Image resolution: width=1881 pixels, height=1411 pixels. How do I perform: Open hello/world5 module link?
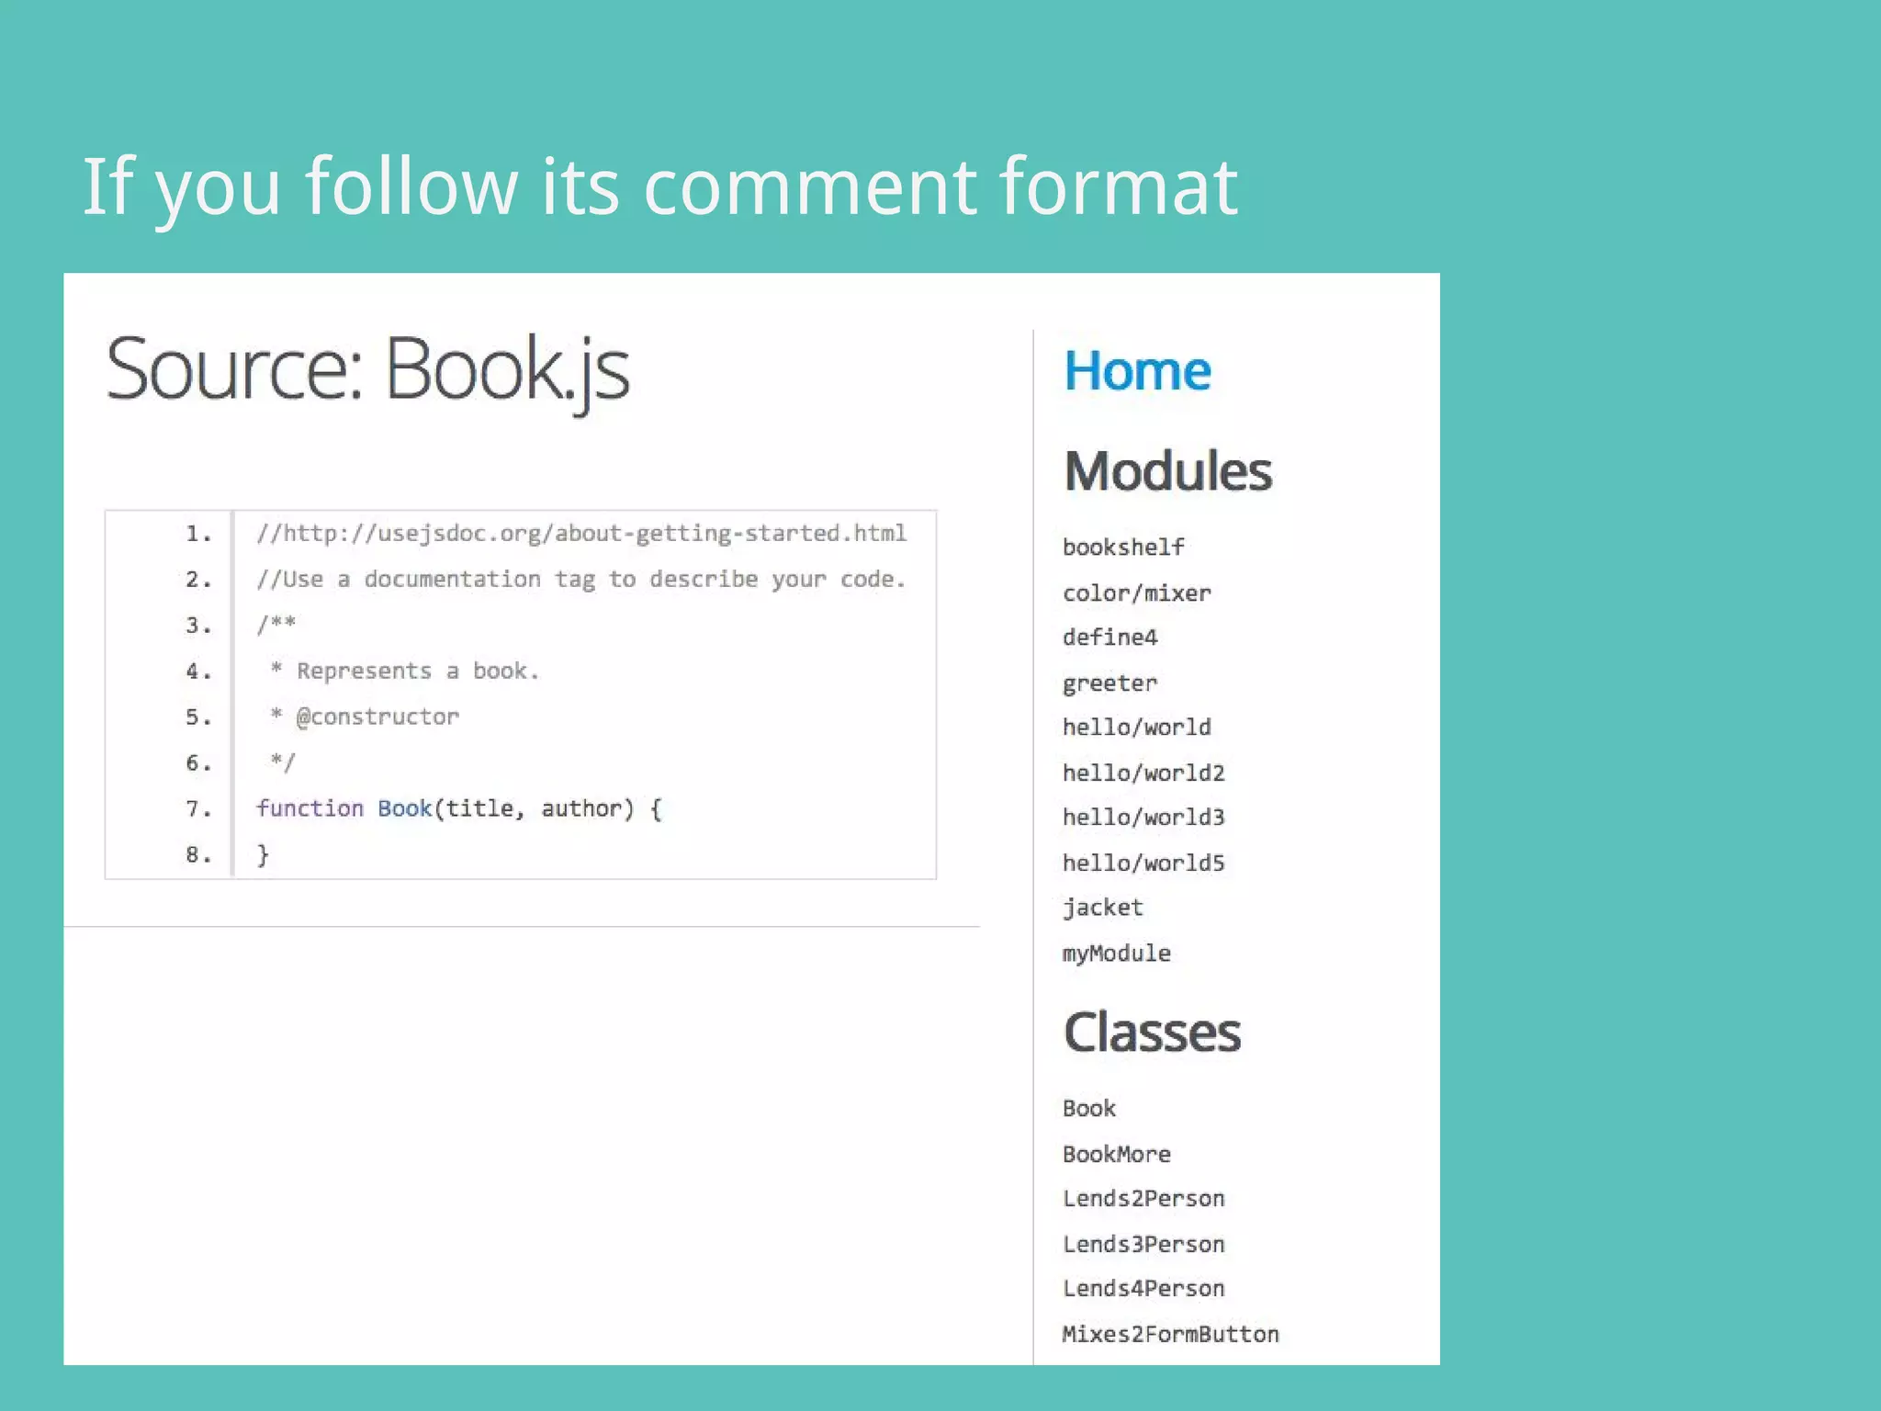[1143, 864]
